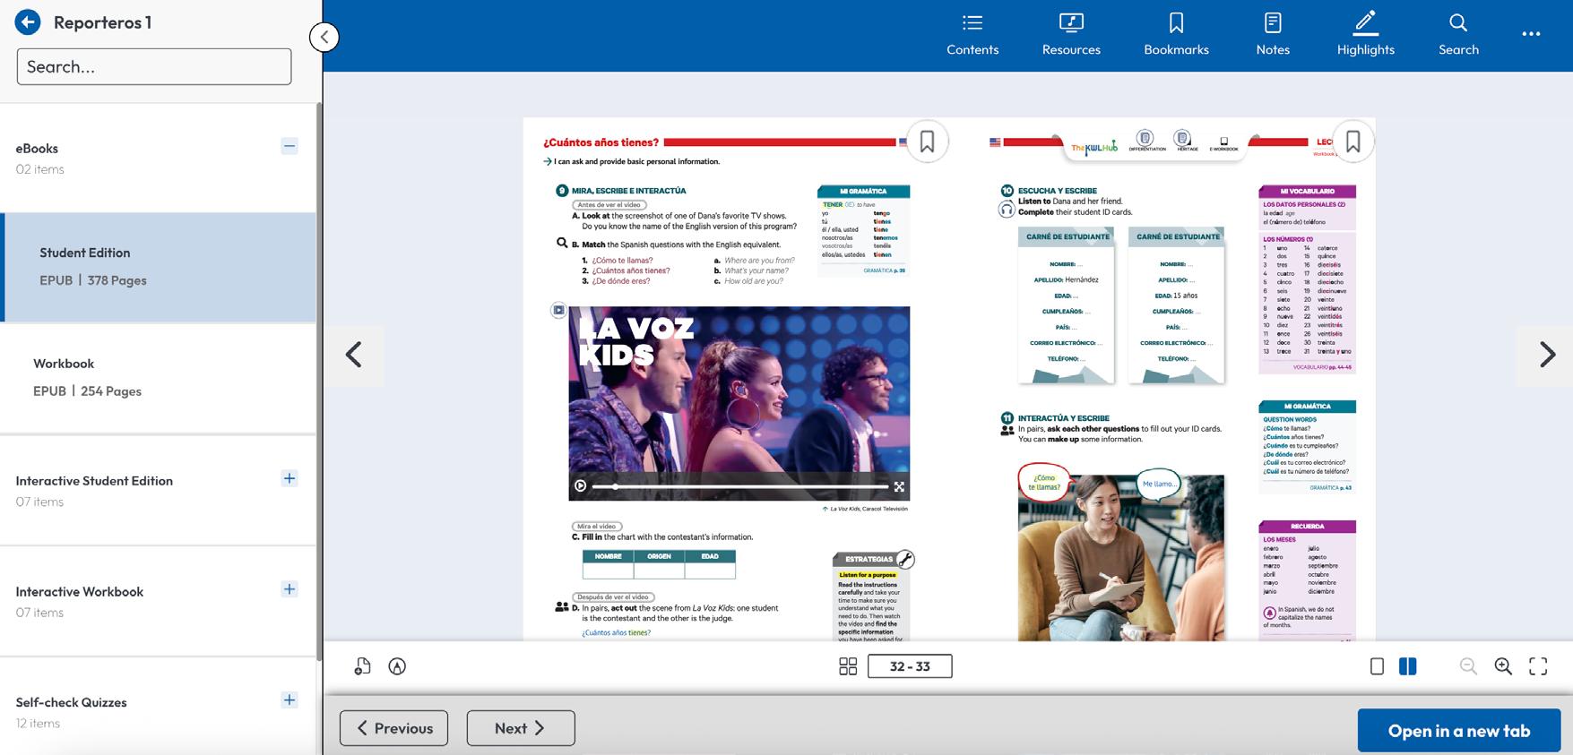Open the Resources panel
This screenshot has width=1573, height=755.
[1071, 35]
